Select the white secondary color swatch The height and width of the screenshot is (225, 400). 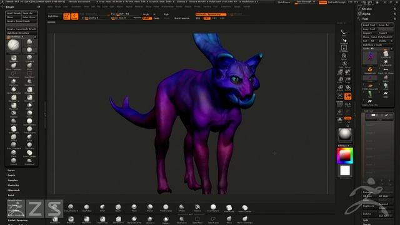[345, 171]
